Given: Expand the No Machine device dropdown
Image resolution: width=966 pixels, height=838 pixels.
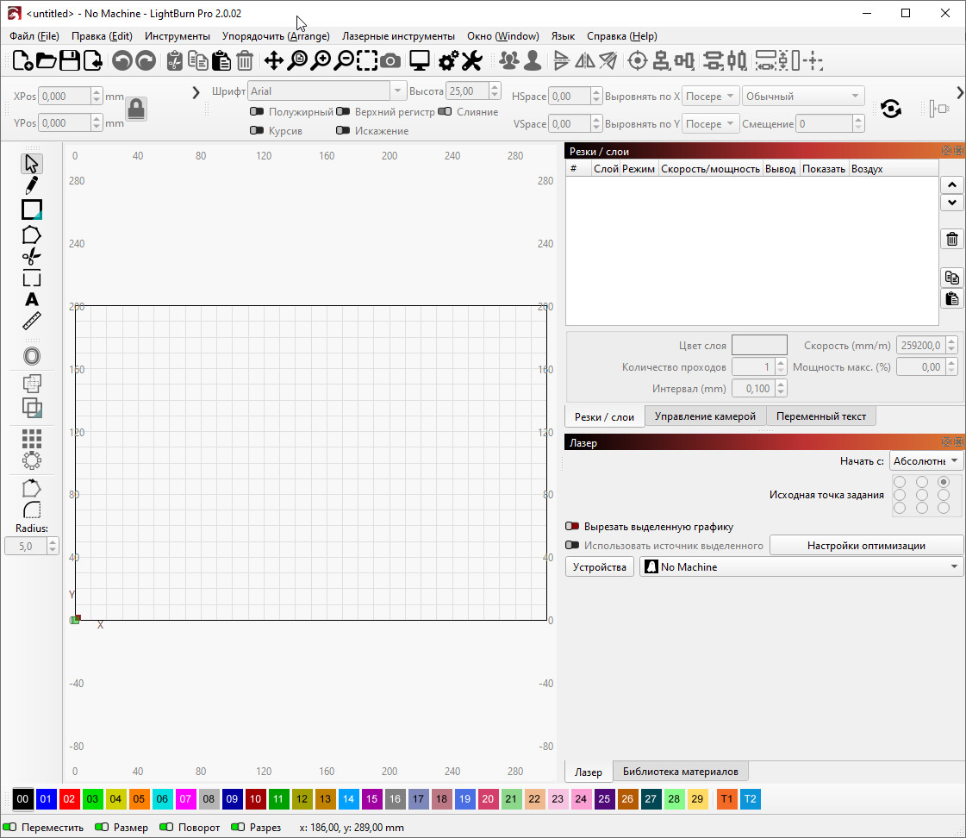Looking at the screenshot, I should [x=801, y=566].
